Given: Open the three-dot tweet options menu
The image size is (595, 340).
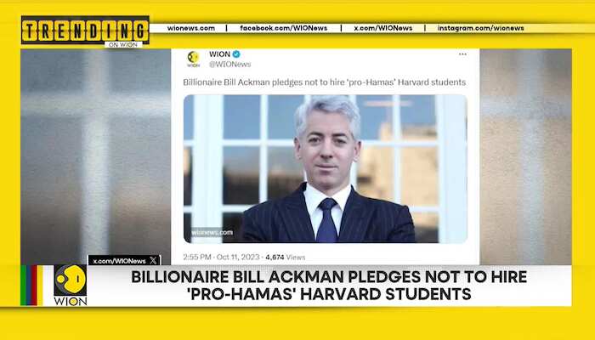Looking at the screenshot, I should point(462,54).
